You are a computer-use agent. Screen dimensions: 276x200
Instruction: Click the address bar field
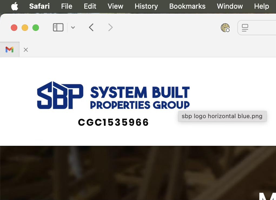tap(257, 28)
